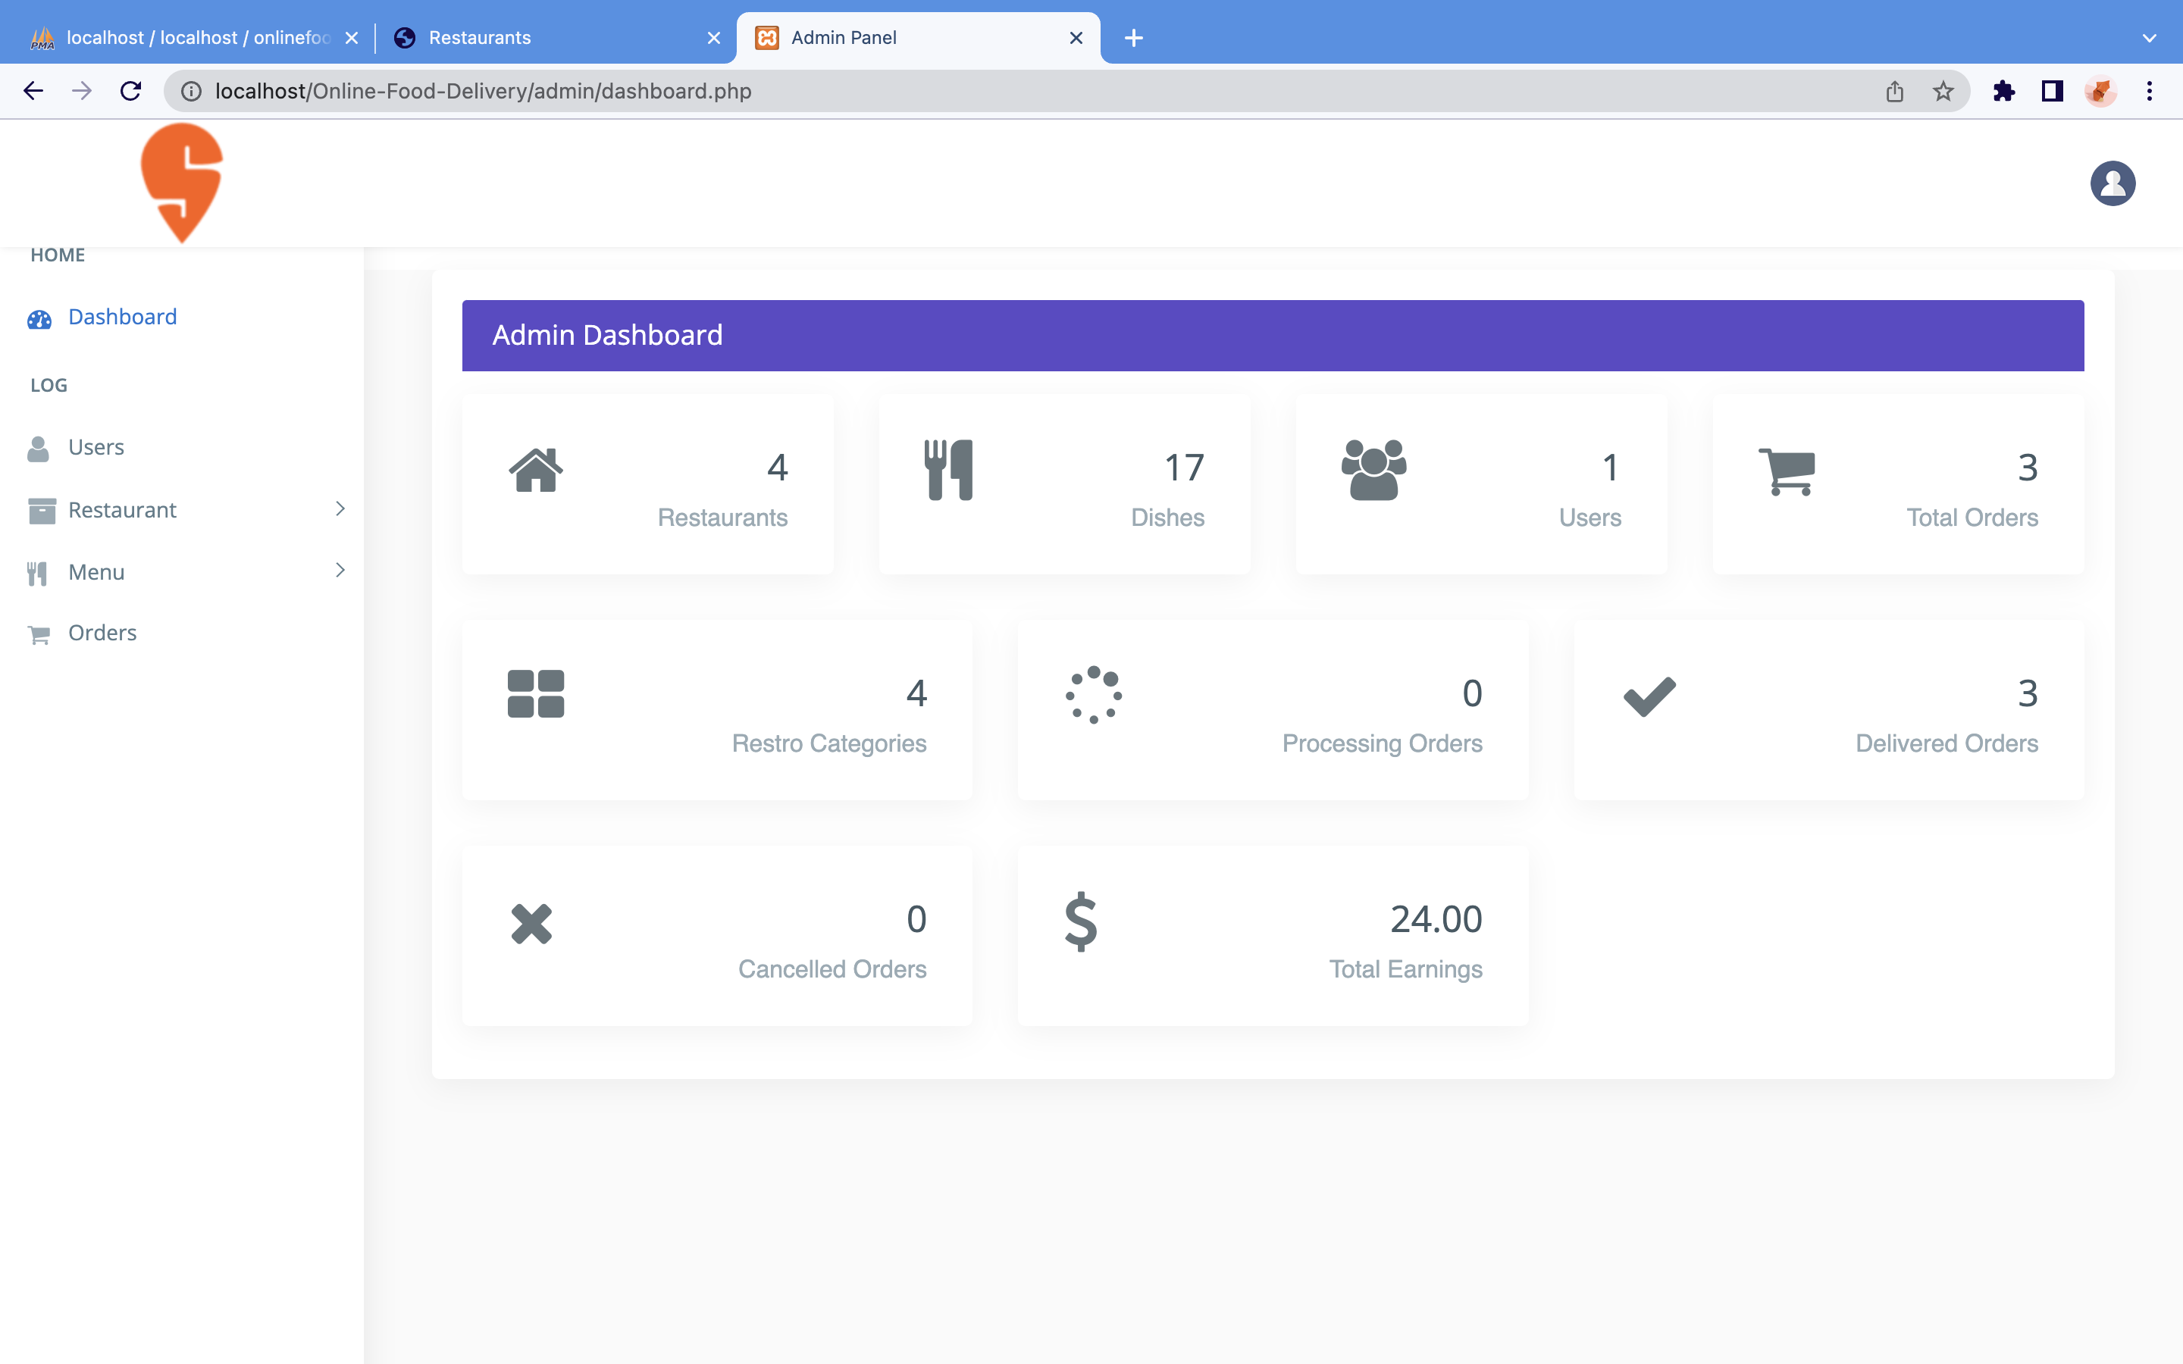Click the house icon on Restaurants card
Image resolution: width=2183 pixels, height=1364 pixels.
click(536, 469)
